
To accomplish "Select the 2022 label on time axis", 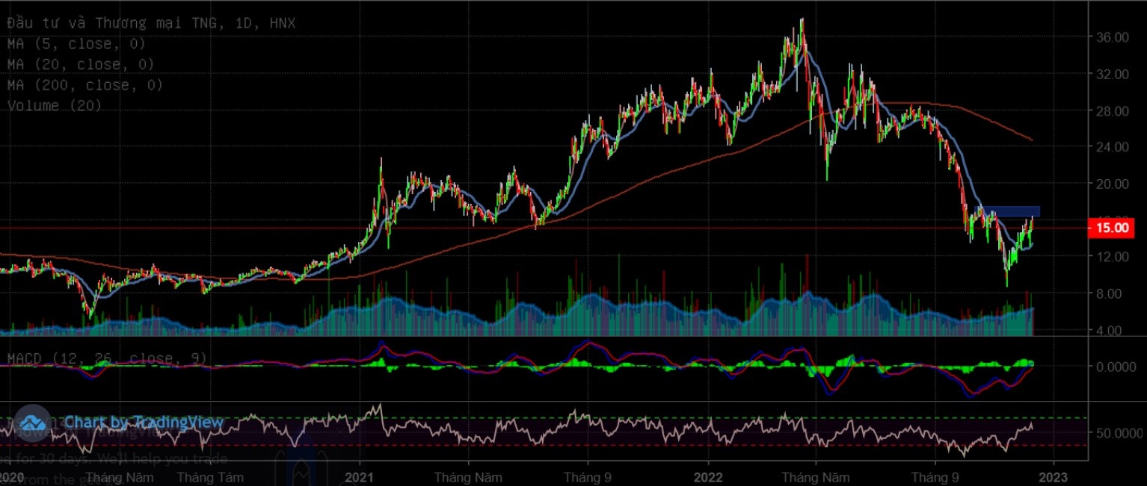I will pos(707,476).
